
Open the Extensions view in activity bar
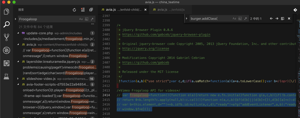pyautogui.click(x=6, y=63)
